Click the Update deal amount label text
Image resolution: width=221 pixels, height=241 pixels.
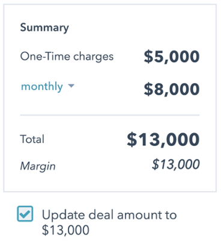point(109,222)
